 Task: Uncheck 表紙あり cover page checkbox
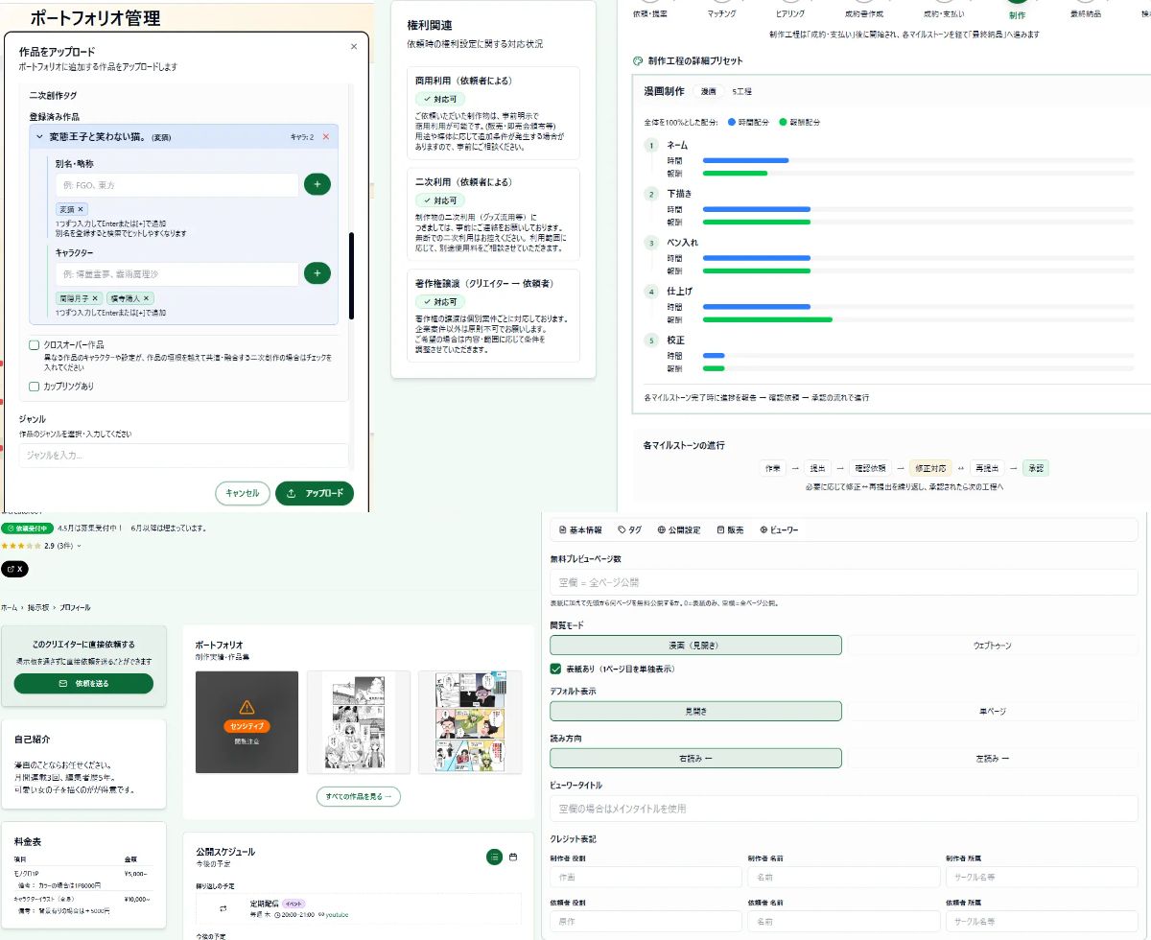555,669
